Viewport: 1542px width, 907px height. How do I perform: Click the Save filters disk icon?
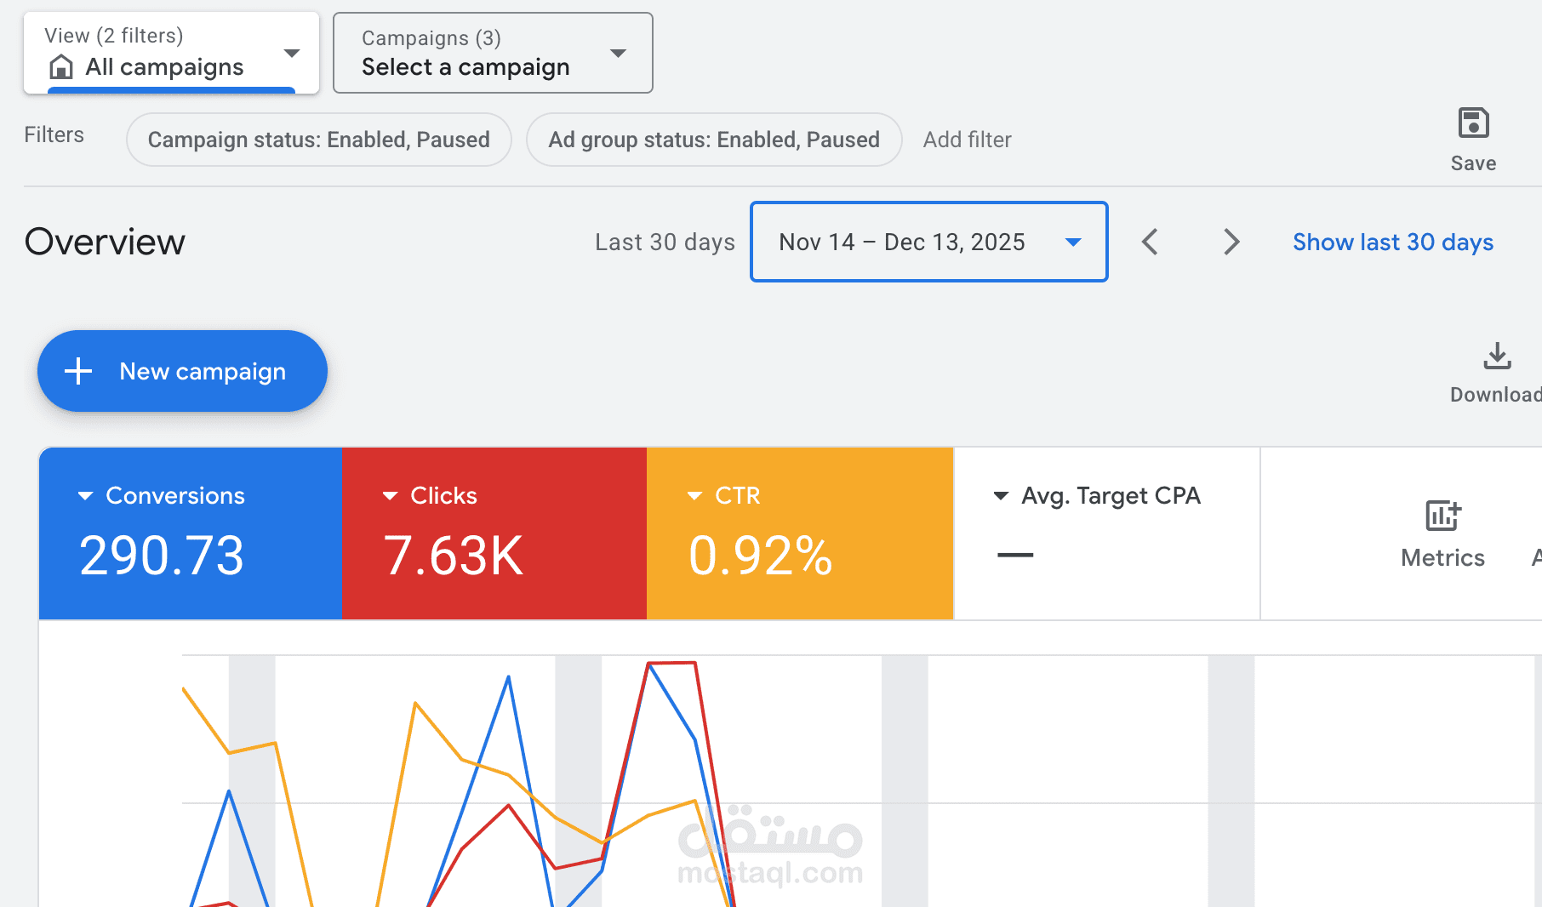click(1473, 123)
